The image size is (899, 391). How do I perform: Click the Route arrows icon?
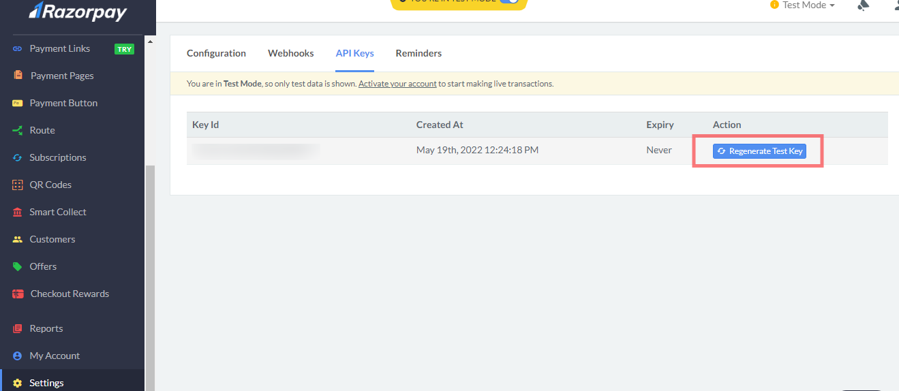tap(18, 130)
